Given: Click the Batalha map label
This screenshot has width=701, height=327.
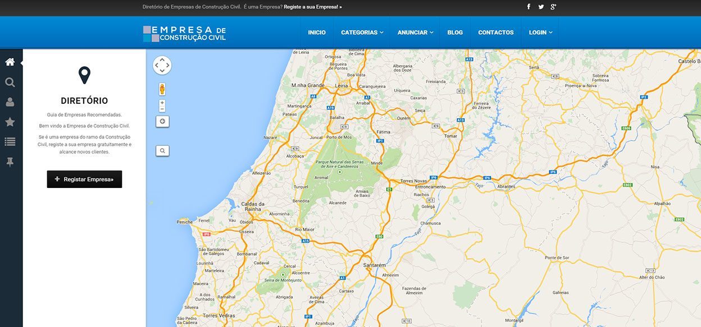Looking at the screenshot, I should point(337,118).
